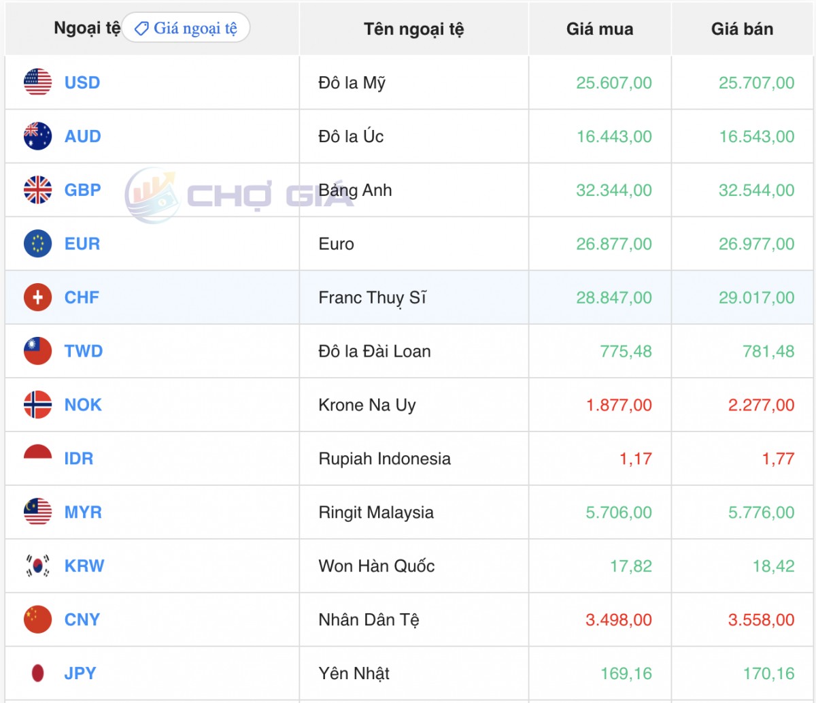This screenshot has height=703, width=816.
Task: Open the EUR currency link
Action: click(x=82, y=244)
